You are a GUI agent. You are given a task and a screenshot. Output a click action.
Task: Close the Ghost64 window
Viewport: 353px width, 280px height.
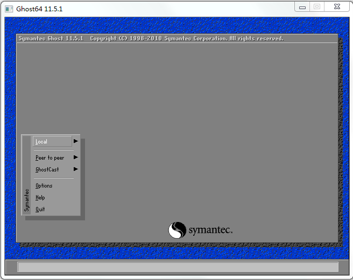[x=336, y=6]
